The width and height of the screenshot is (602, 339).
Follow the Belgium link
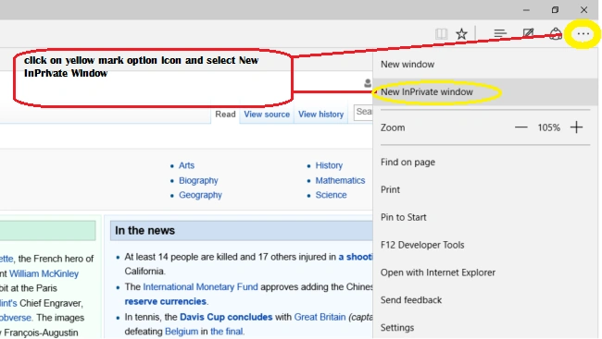[x=182, y=332]
